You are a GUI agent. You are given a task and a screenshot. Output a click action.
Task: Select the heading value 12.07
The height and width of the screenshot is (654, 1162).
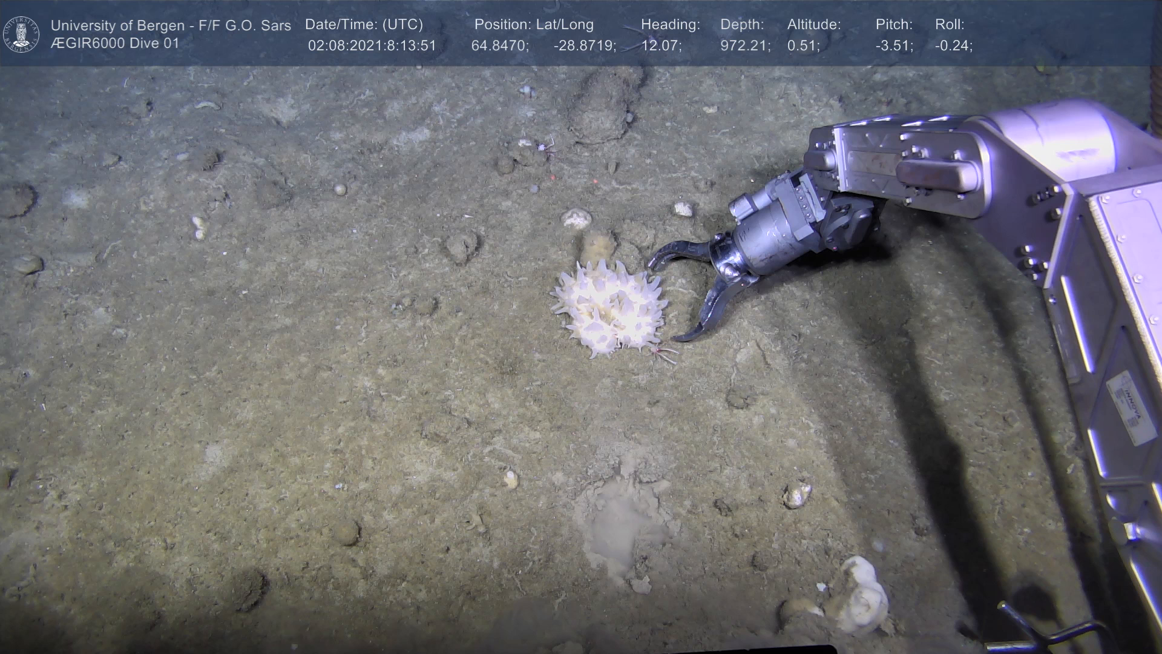click(661, 46)
